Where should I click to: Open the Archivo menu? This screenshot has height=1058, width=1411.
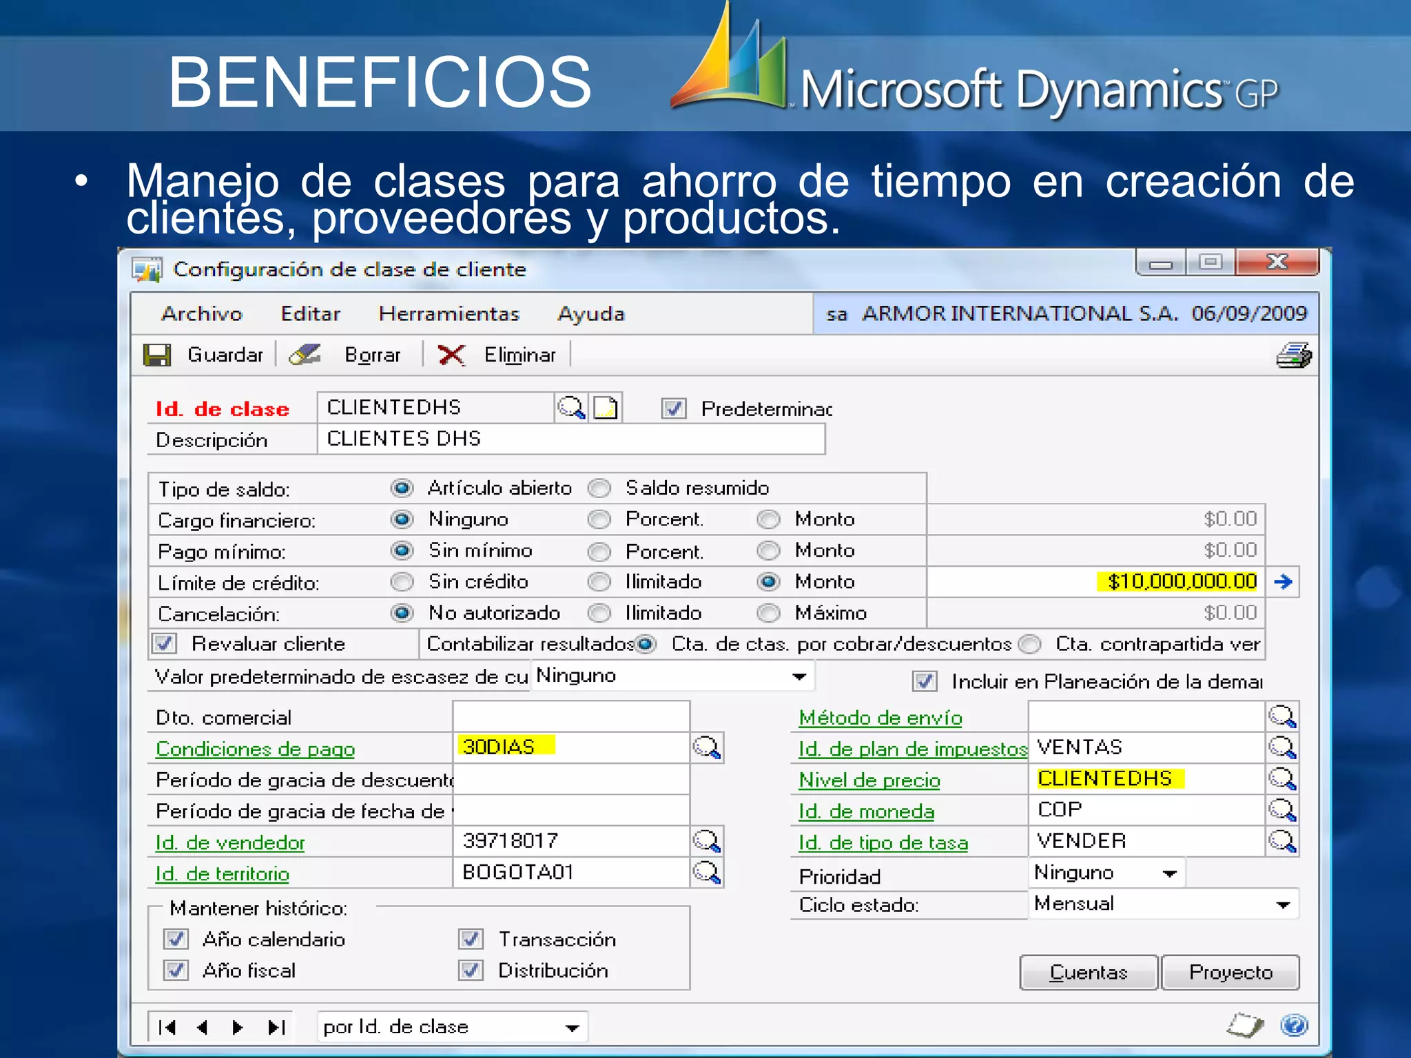[x=202, y=314]
